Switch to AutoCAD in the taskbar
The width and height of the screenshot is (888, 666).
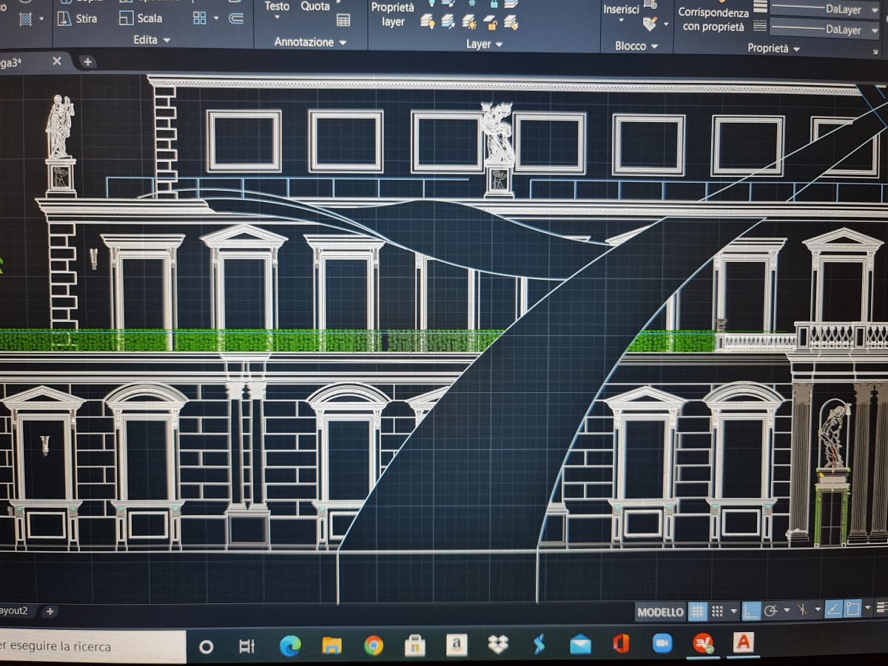point(743,642)
